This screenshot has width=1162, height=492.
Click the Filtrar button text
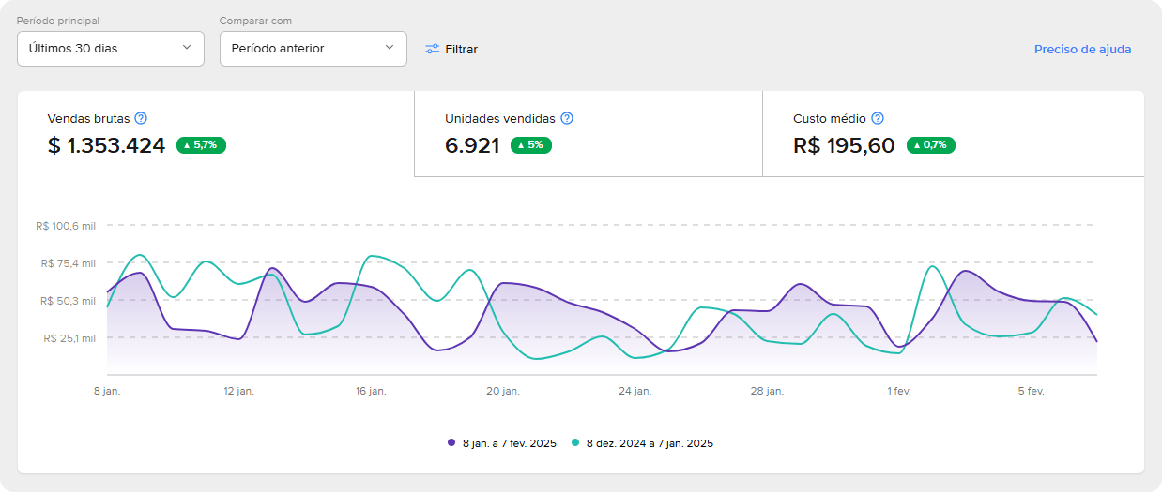tap(461, 49)
